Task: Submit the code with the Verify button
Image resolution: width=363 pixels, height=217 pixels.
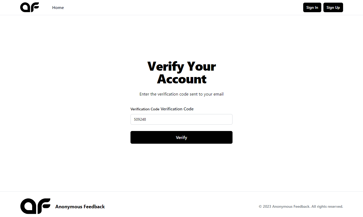Action: tap(181, 137)
